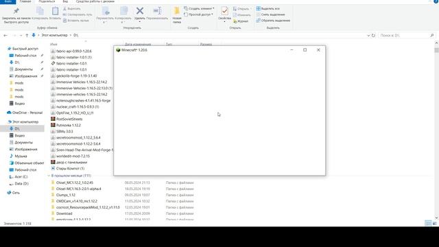Expand address bar history dropdown
The width and height of the screenshot is (439, 247).
[368, 35]
